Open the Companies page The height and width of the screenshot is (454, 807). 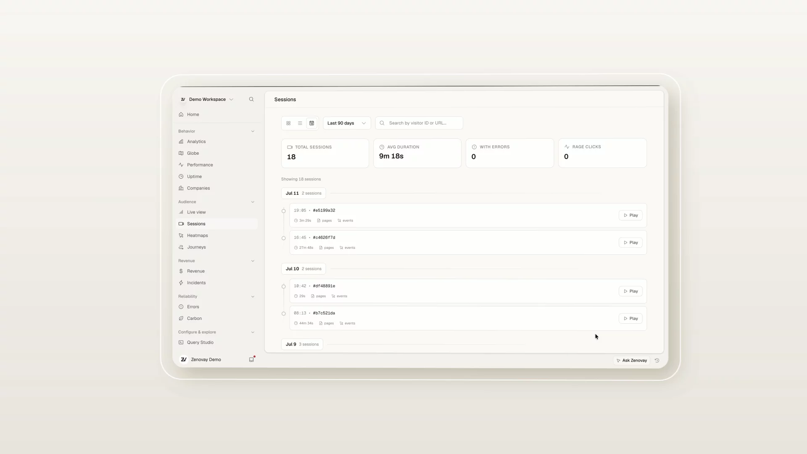pyautogui.click(x=216, y=188)
